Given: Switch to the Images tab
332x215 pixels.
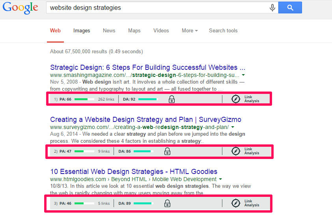Looking at the screenshot, I should (x=82, y=31).
